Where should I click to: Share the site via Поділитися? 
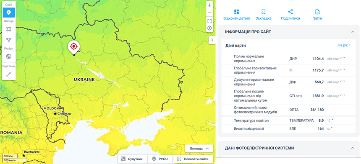pos(290,15)
